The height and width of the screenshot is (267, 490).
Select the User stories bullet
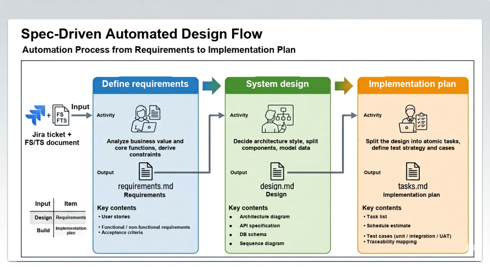[114, 216]
